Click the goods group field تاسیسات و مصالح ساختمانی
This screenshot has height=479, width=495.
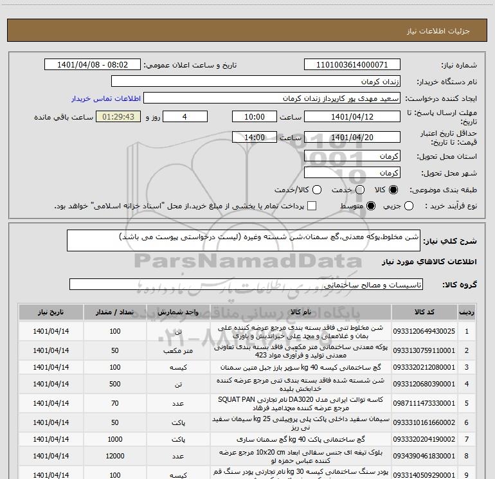click(246, 284)
